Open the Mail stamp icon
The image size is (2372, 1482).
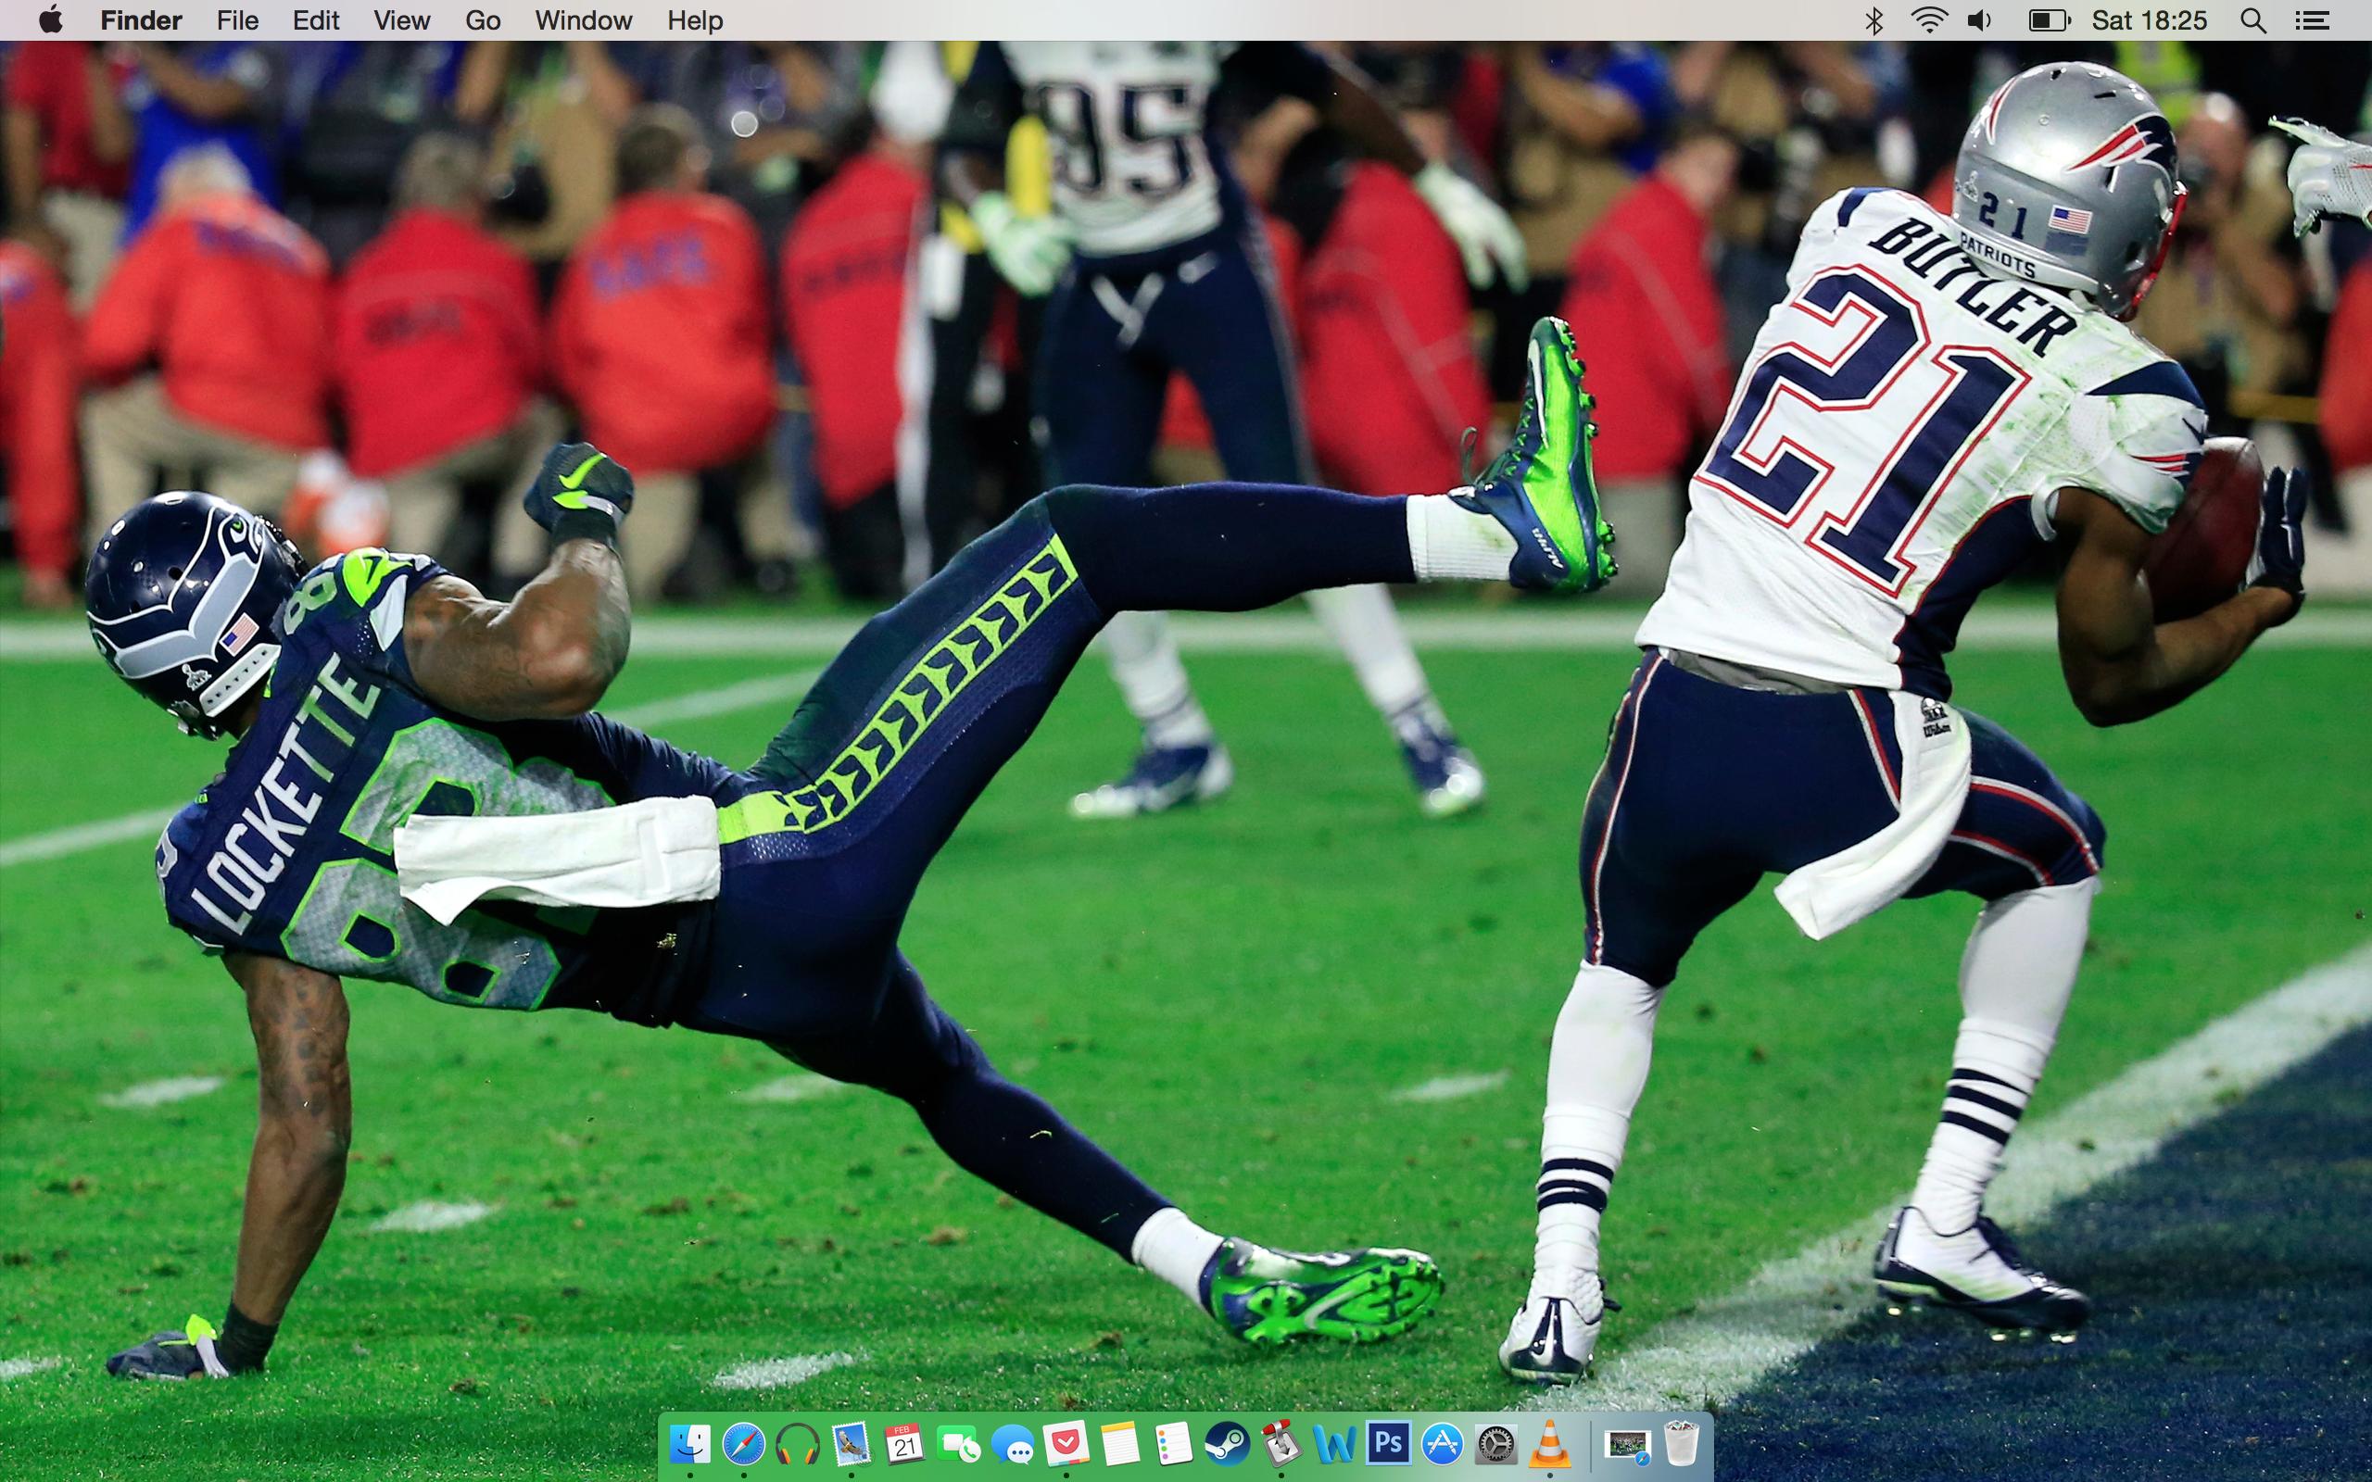(x=851, y=1444)
